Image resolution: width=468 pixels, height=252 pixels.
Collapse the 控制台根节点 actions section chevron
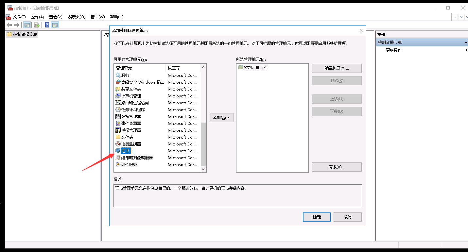(466, 42)
